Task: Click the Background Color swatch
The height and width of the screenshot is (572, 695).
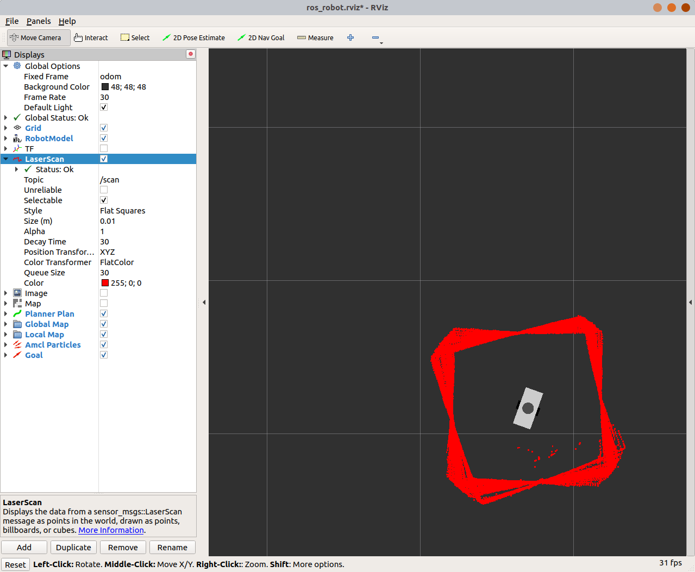Action: tap(105, 87)
